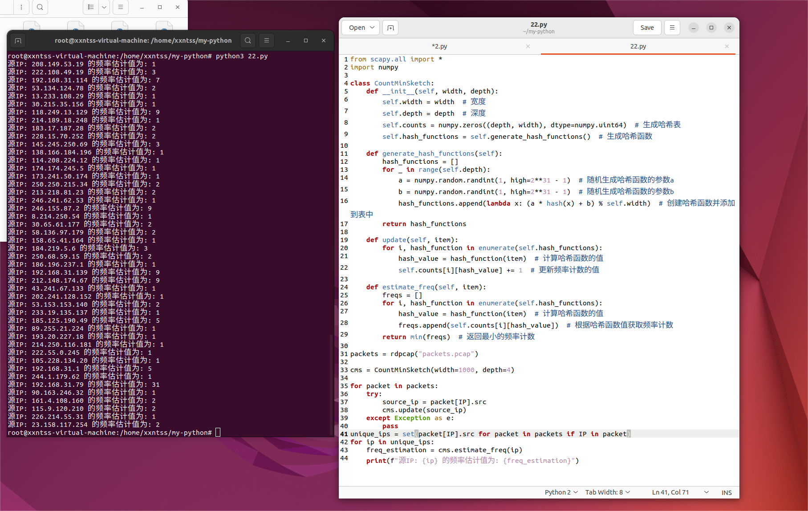
Task: Switch to list view in the file manager
Action: 91,7
